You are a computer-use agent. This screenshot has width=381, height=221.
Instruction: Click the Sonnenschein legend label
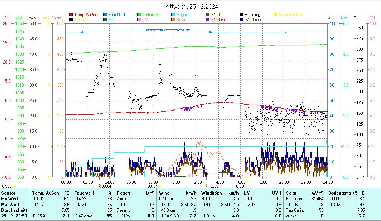pyautogui.click(x=291, y=15)
